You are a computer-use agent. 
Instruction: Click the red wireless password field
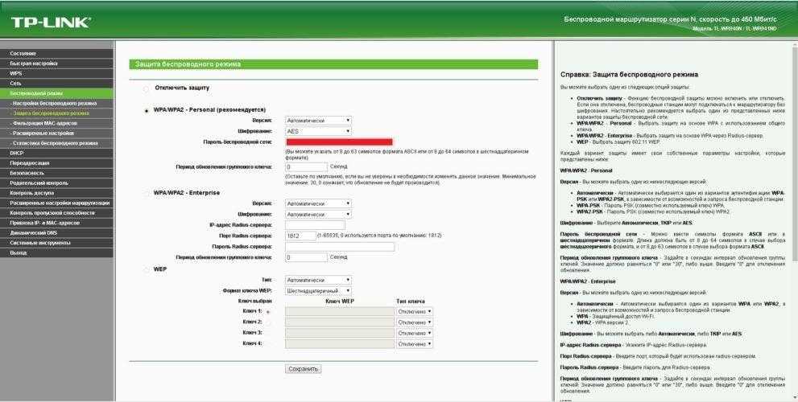tap(339, 142)
